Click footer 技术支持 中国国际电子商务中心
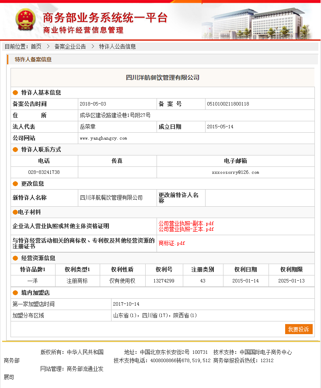This screenshot has width=321, height=388. point(252,352)
